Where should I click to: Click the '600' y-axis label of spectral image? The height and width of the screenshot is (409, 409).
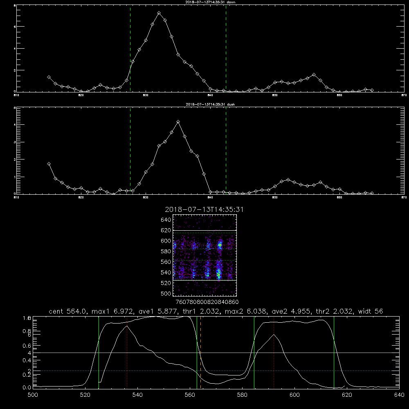(166, 241)
